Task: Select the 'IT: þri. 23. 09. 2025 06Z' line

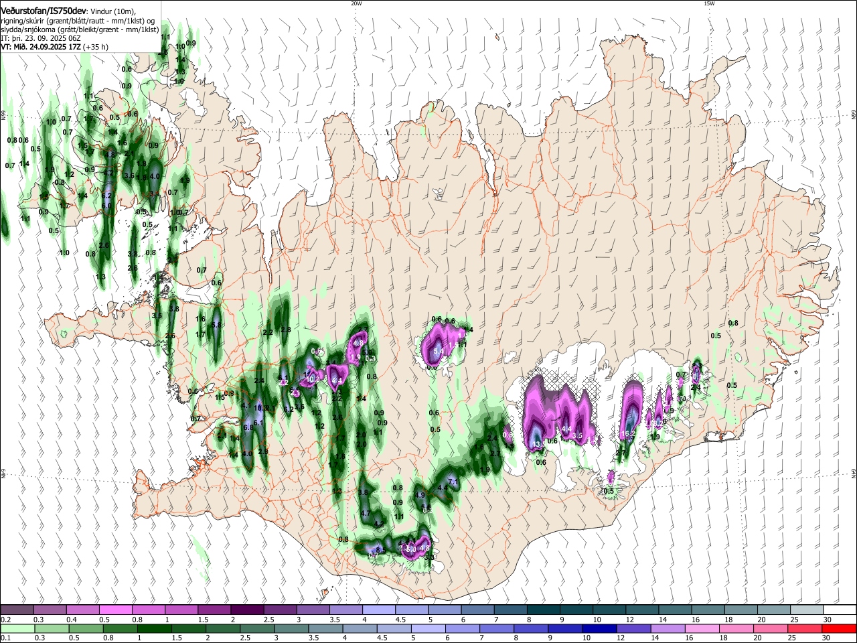Action: pyautogui.click(x=41, y=38)
